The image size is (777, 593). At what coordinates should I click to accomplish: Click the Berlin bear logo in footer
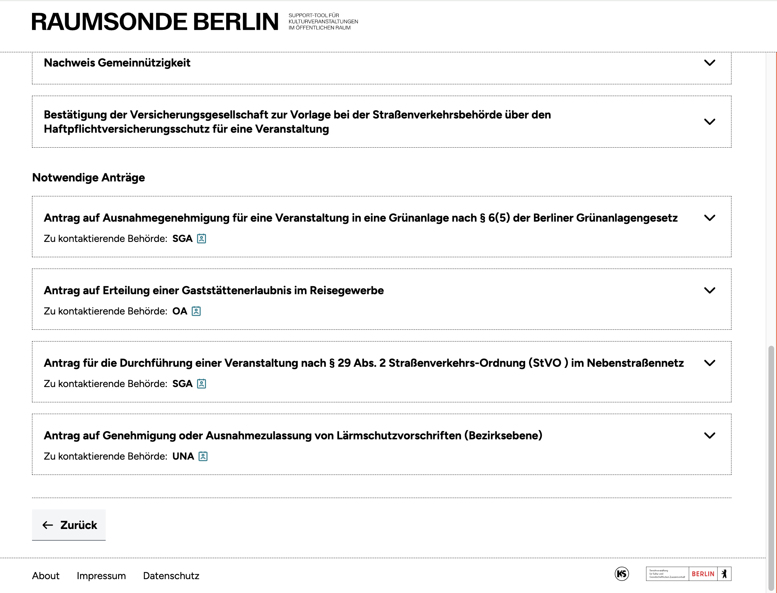tap(724, 574)
